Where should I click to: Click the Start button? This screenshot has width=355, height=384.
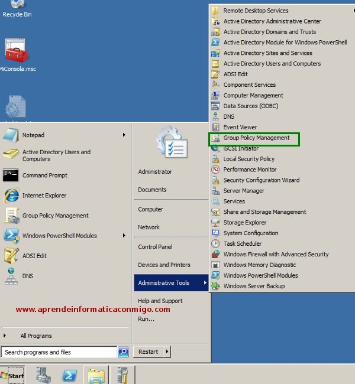[x=12, y=375]
